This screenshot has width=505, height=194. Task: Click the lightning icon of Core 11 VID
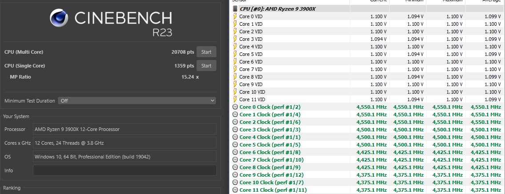[235, 99]
